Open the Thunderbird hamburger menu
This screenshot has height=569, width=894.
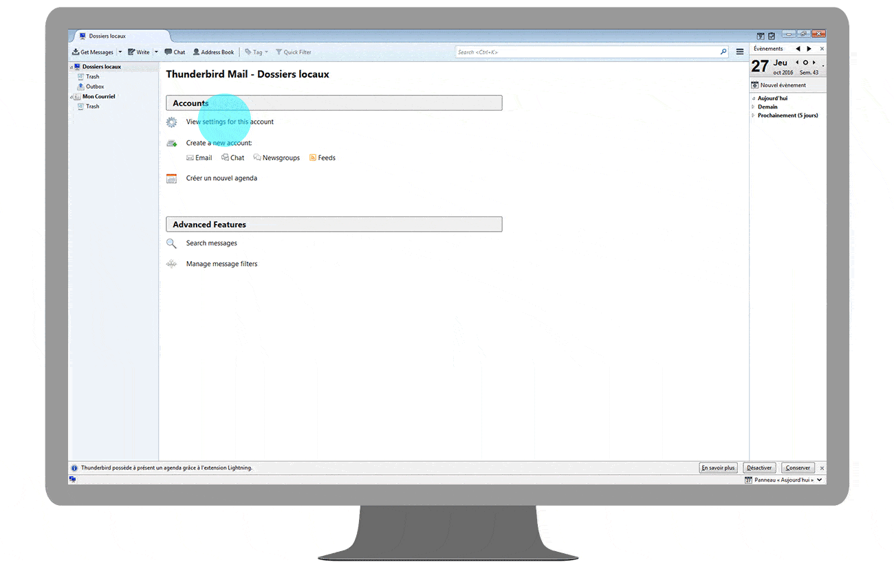pos(740,52)
